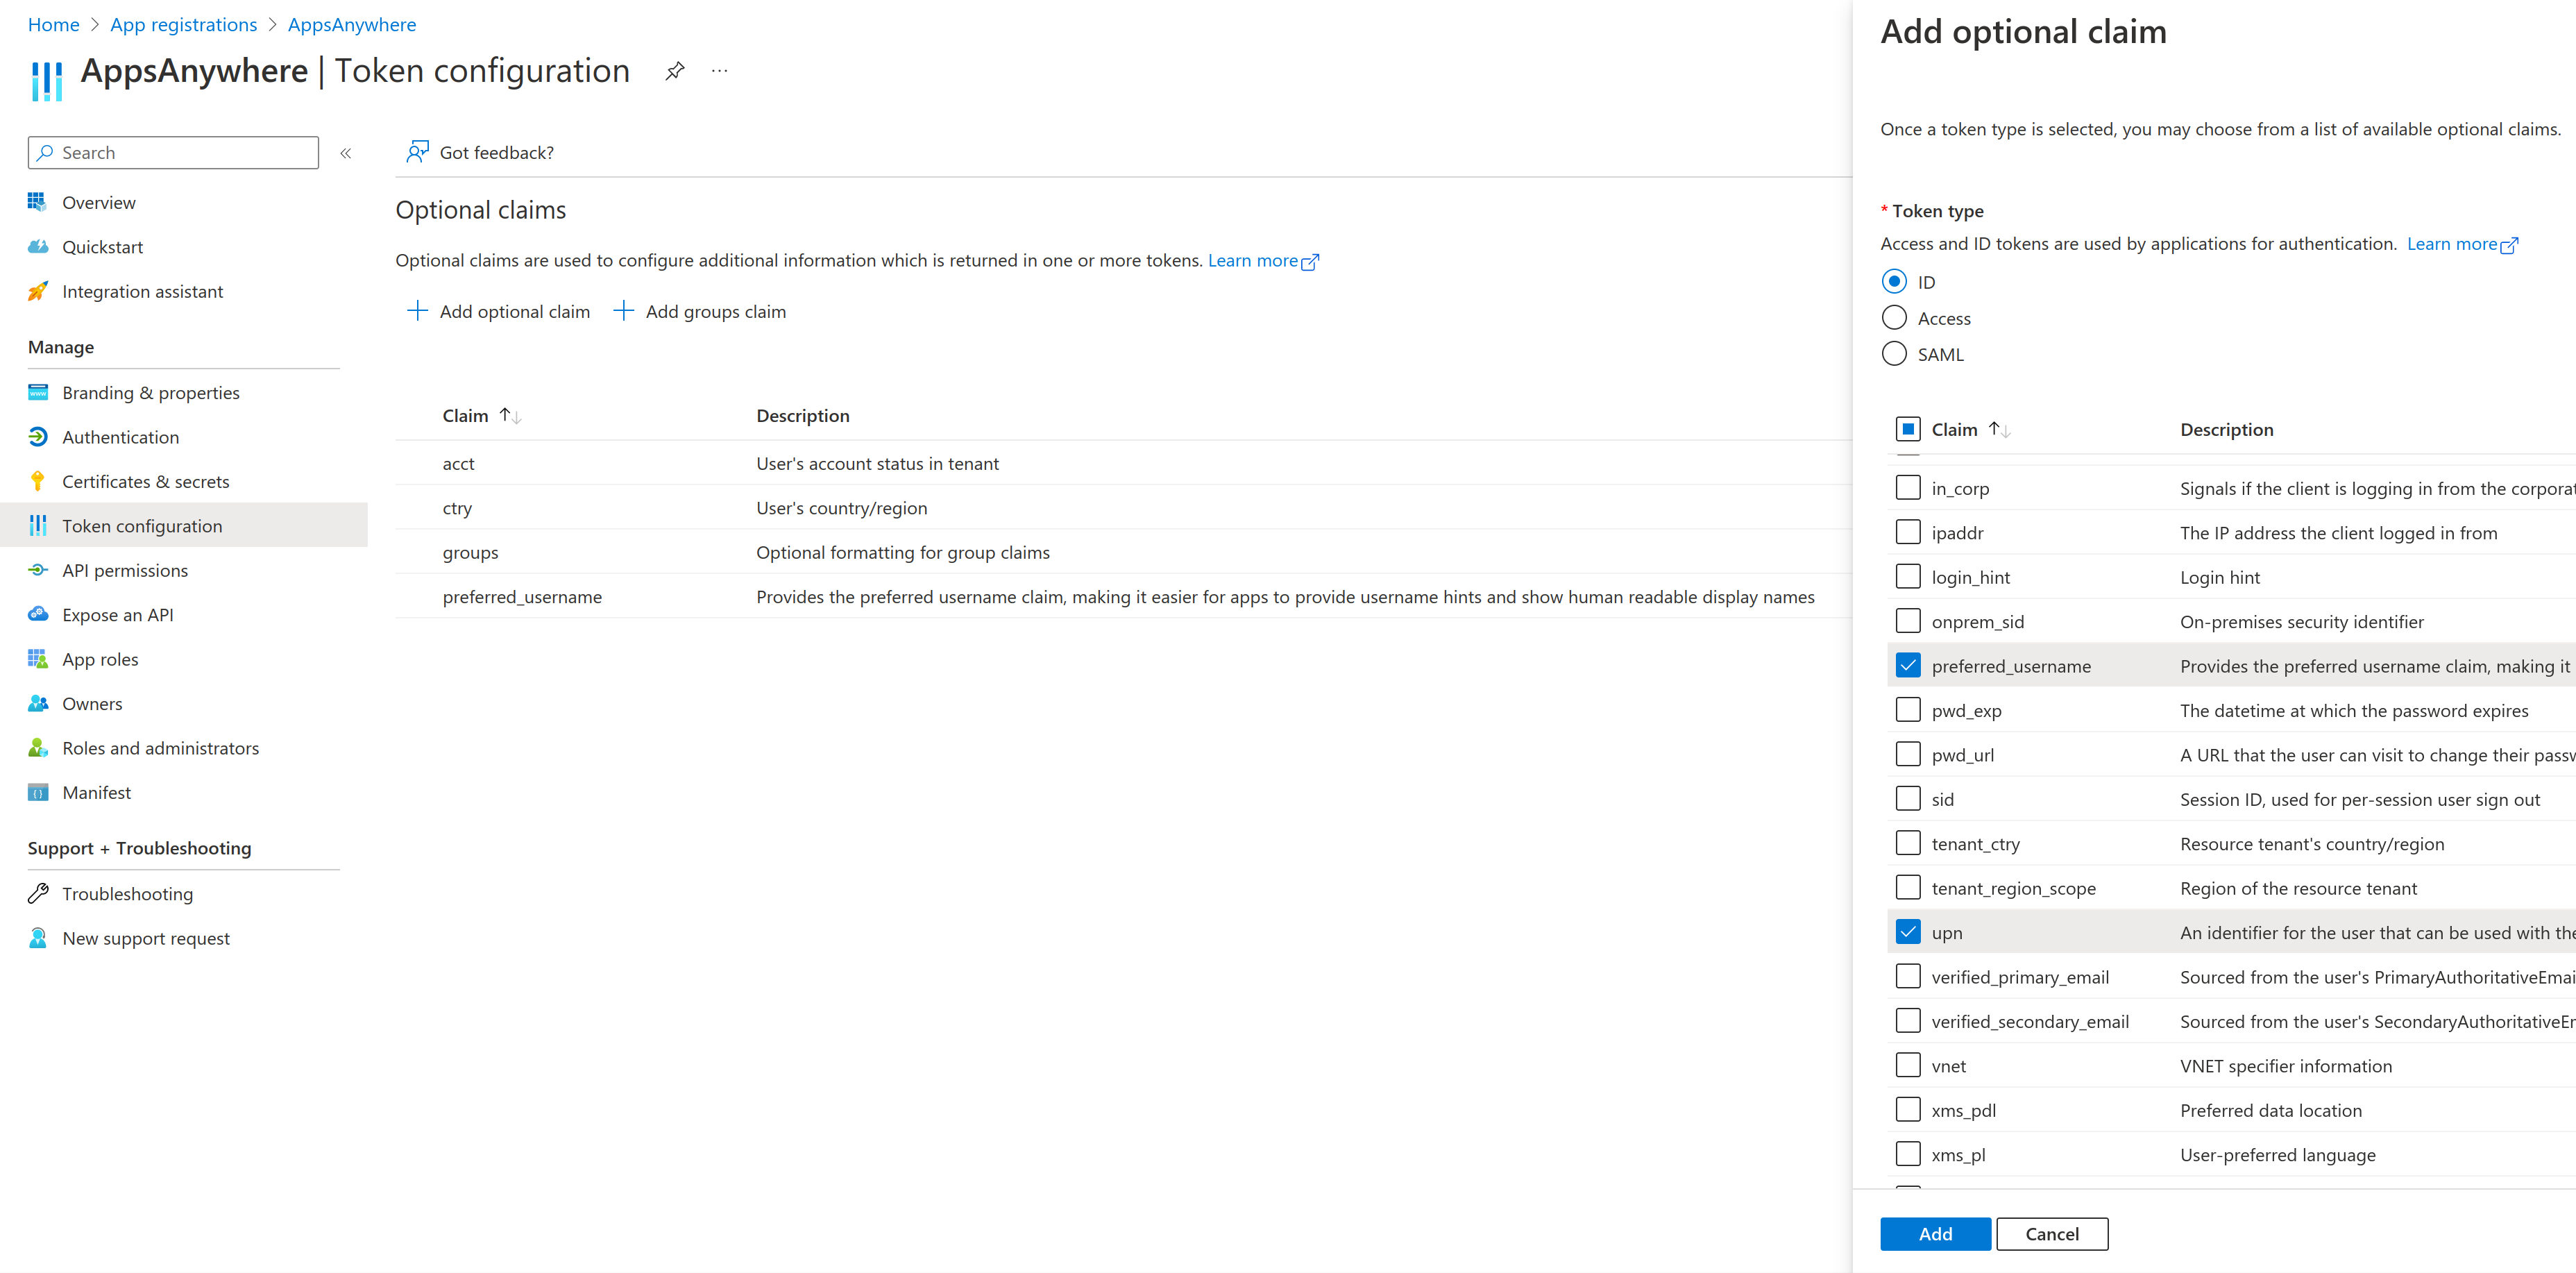The image size is (2576, 1273).
Task: Uncheck the upn claim checkbox
Action: tap(1908, 932)
